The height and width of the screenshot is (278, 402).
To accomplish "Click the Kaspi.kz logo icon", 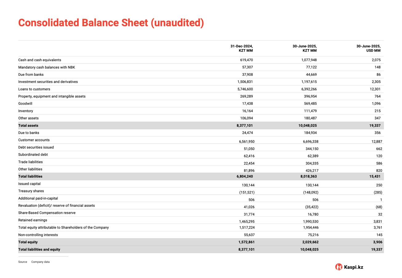I will (x=339, y=267).
